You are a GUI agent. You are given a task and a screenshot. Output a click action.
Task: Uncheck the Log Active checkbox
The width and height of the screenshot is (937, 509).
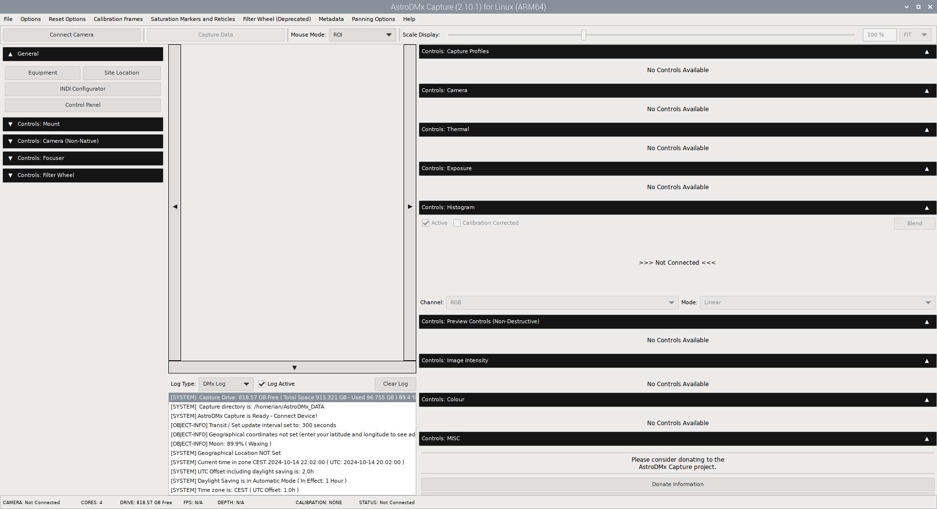(x=262, y=384)
